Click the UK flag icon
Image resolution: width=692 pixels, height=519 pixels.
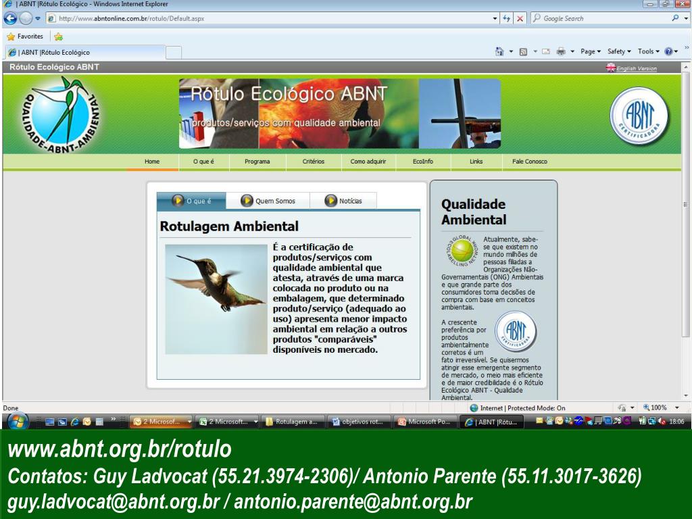pos(611,68)
